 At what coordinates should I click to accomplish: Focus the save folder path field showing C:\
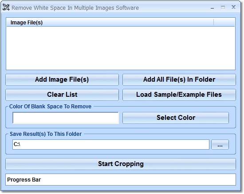111,145
